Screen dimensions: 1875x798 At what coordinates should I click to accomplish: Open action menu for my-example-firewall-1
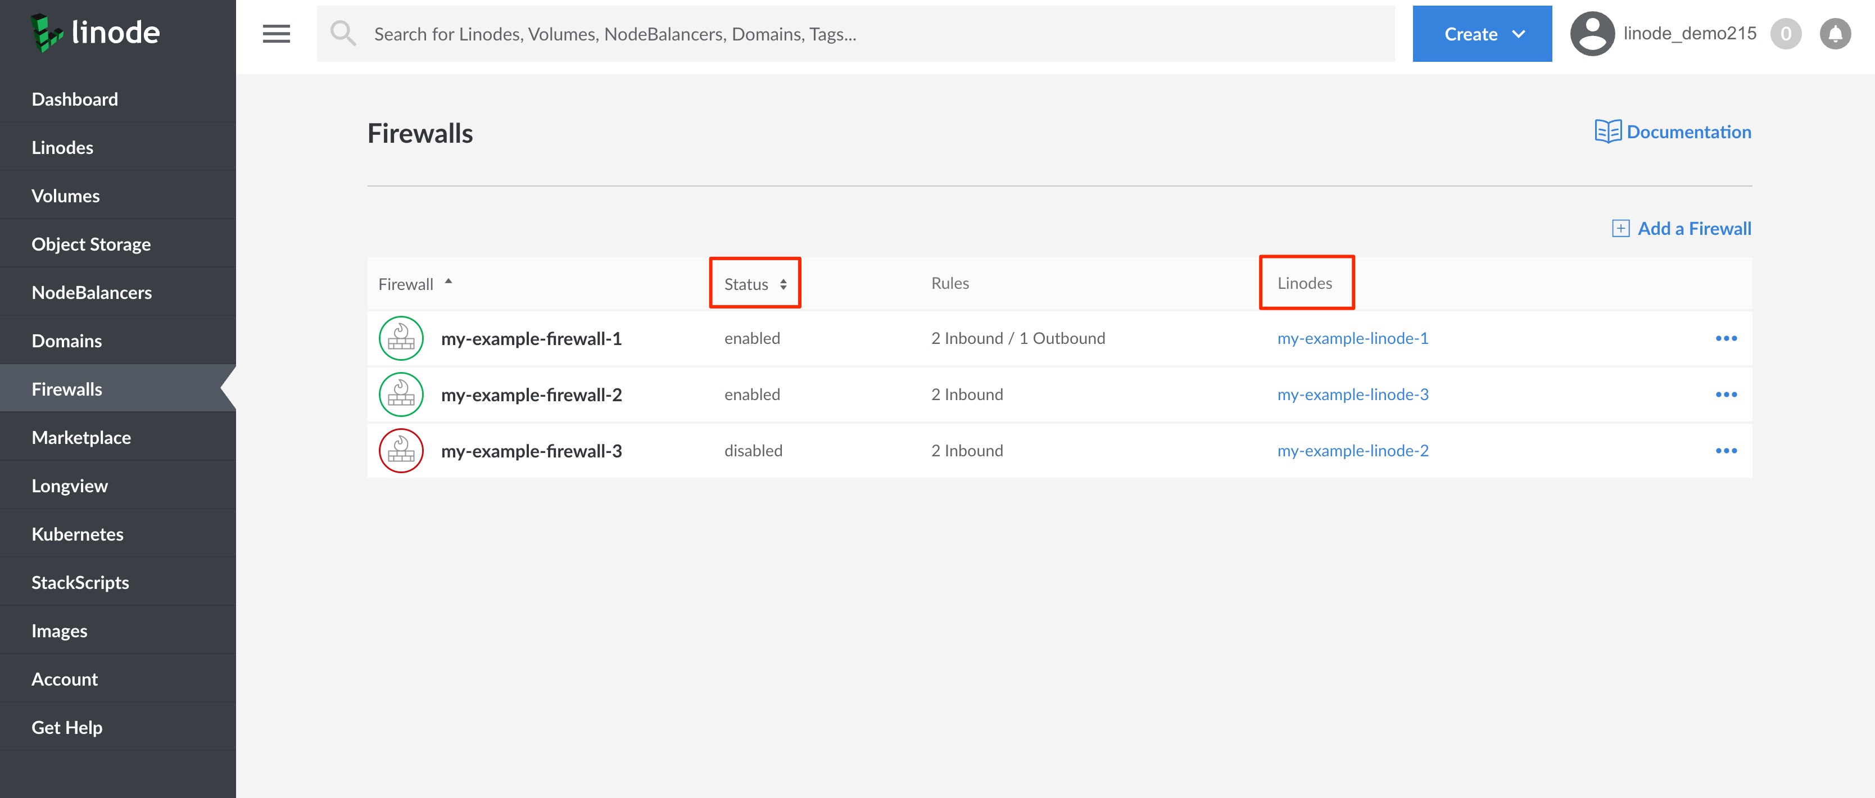pyautogui.click(x=1726, y=338)
